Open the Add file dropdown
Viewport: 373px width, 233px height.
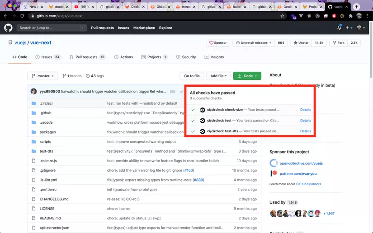pyautogui.click(x=218, y=76)
